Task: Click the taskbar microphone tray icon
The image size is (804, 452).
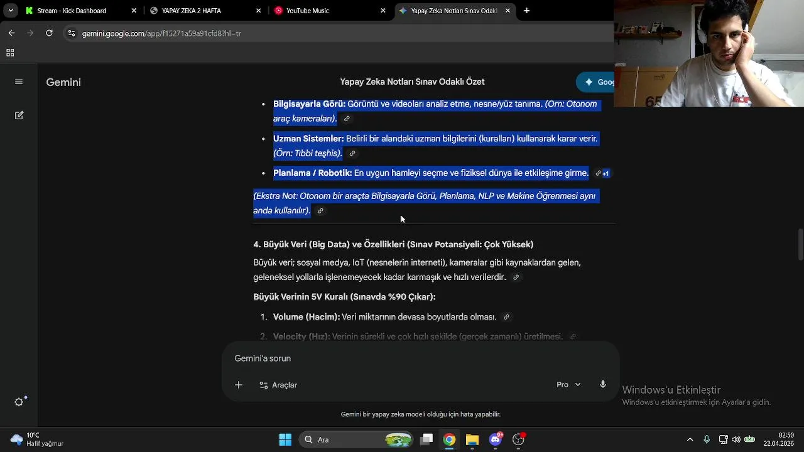Action: (x=707, y=439)
